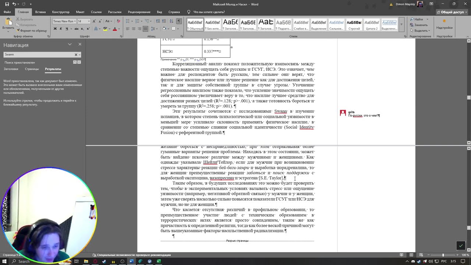Go to previous search result arrow
The image size is (471, 265).
[75, 62]
